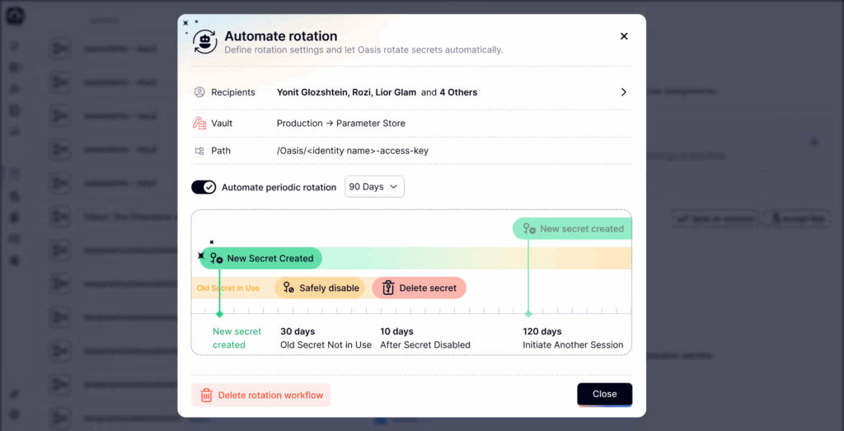Image resolution: width=844 pixels, height=431 pixels.
Task: Click the Recipients person icon
Action: tap(199, 92)
